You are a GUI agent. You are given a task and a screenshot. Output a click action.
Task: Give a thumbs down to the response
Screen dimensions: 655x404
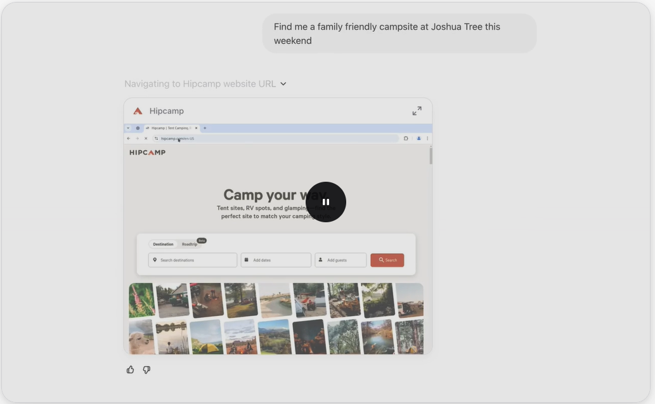[146, 370]
